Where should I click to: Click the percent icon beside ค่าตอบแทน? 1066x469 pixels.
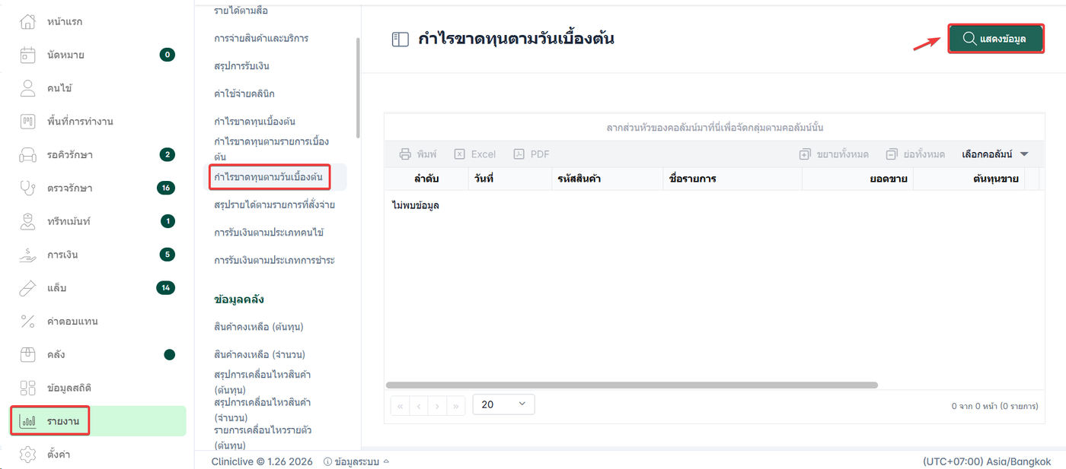[x=28, y=322]
